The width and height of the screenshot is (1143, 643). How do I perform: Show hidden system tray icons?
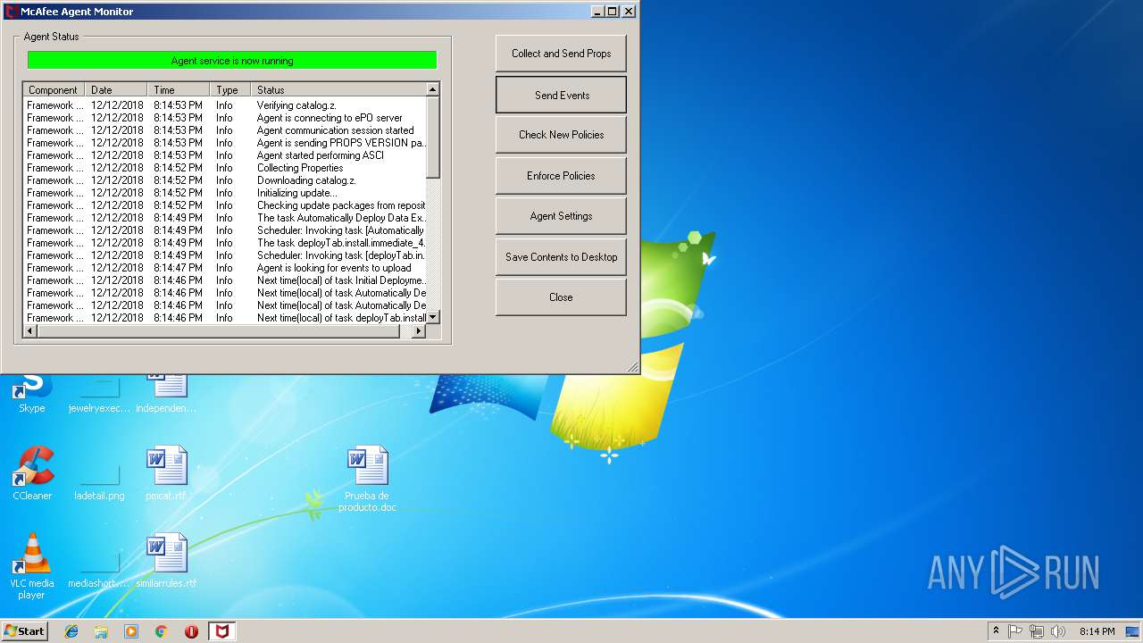(996, 631)
